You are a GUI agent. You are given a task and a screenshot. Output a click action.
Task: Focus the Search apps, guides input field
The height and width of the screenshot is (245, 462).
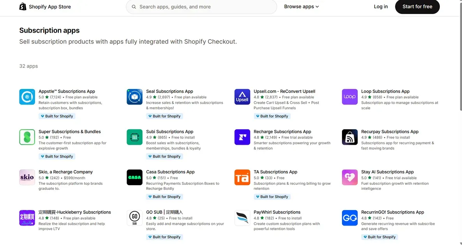click(201, 7)
